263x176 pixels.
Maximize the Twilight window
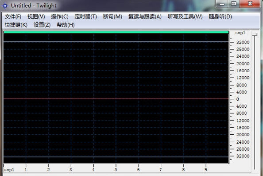[234, 4]
